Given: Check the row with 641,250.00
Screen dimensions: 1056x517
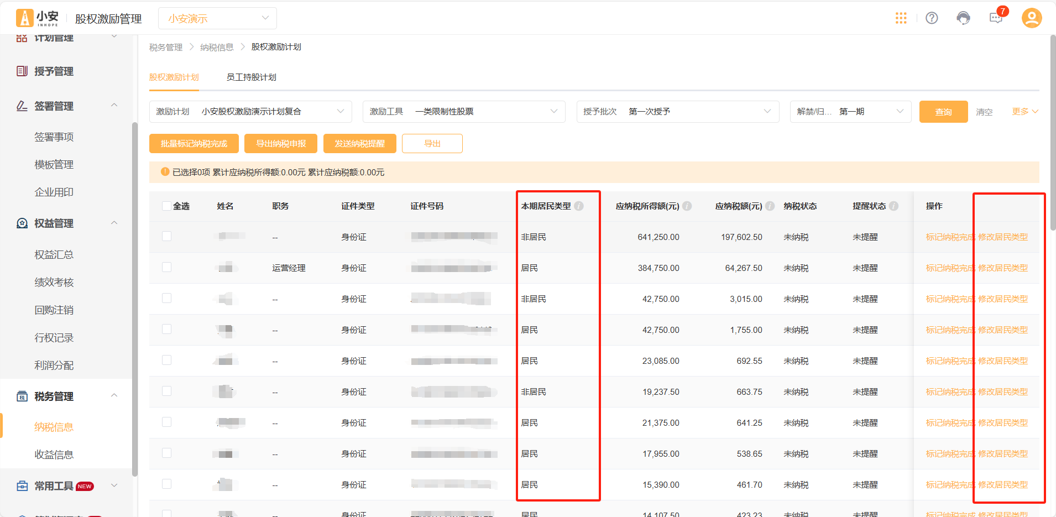Looking at the screenshot, I should [x=166, y=236].
